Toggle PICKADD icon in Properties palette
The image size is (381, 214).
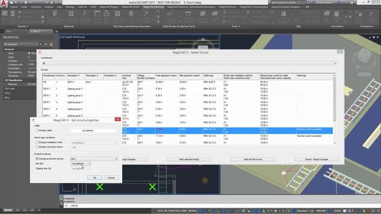[41, 45]
